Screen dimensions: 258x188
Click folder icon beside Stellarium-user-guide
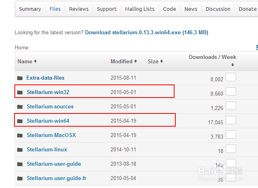[x=20, y=164]
